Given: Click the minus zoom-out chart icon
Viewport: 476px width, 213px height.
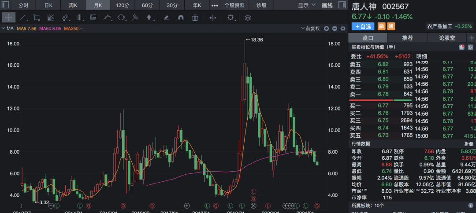Looking at the screenshot, I should click(x=335, y=29).
